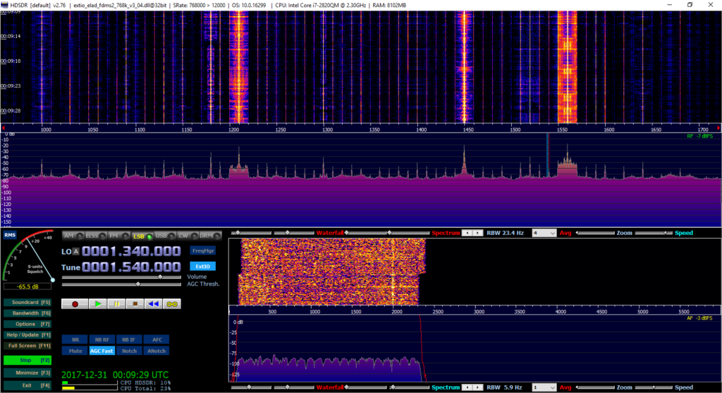Select USB demodulation mode

point(165,236)
